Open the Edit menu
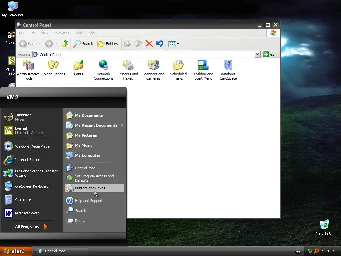Image resolution: width=341 pixels, height=256 pixels. coord(33,33)
